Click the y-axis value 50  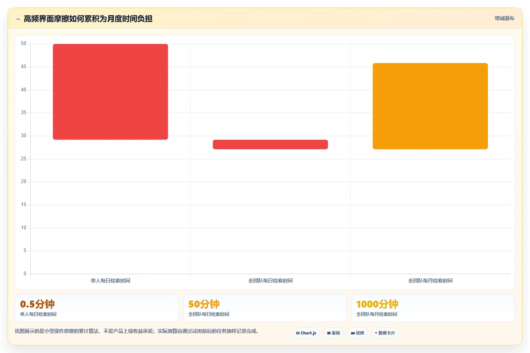[x=23, y=44]
